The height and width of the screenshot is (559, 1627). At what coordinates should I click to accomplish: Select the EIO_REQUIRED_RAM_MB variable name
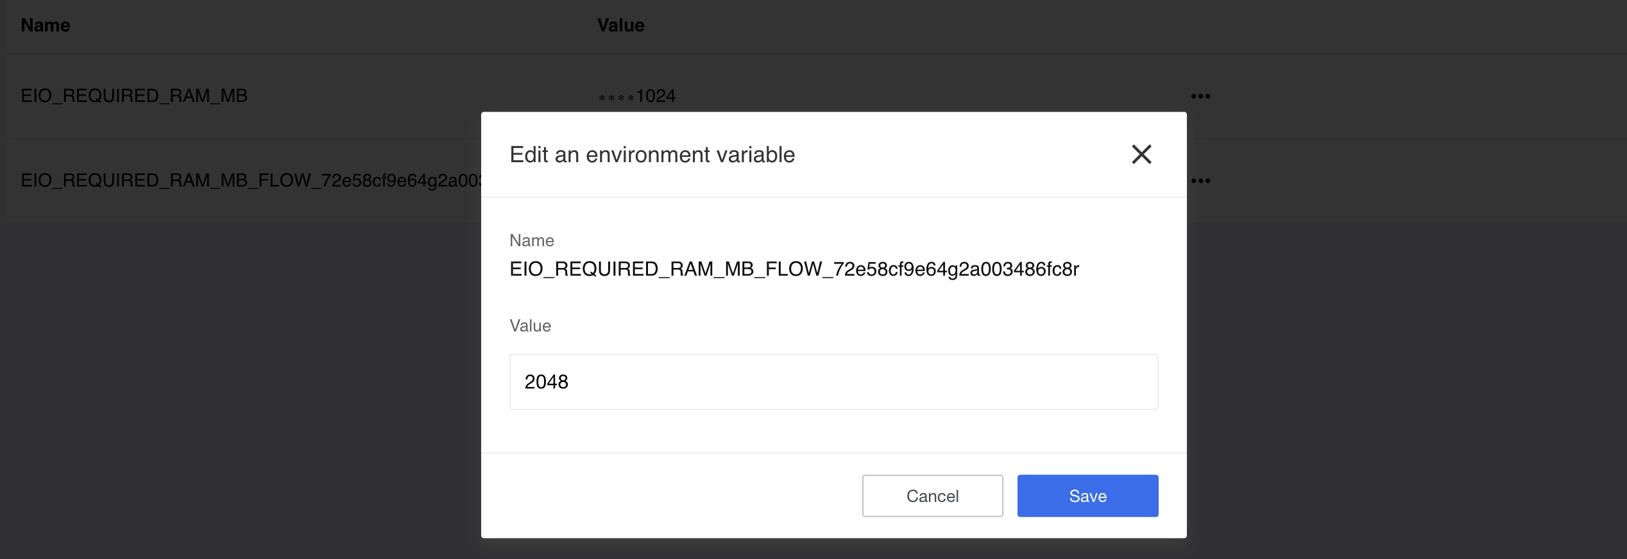tap(134, 96)
